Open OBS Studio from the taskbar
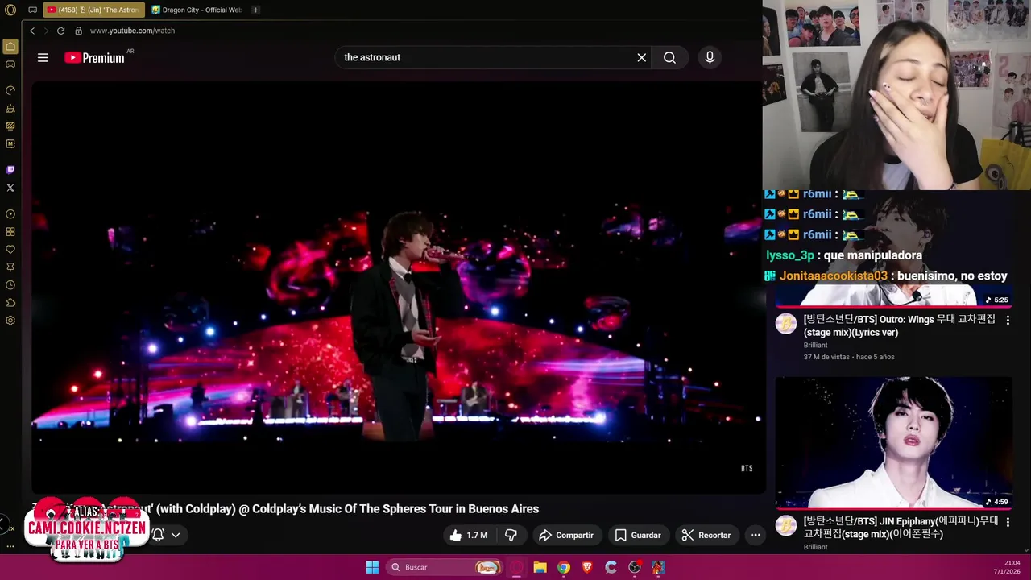Screen dimensions: 1031x580 (x=635, y=567)
